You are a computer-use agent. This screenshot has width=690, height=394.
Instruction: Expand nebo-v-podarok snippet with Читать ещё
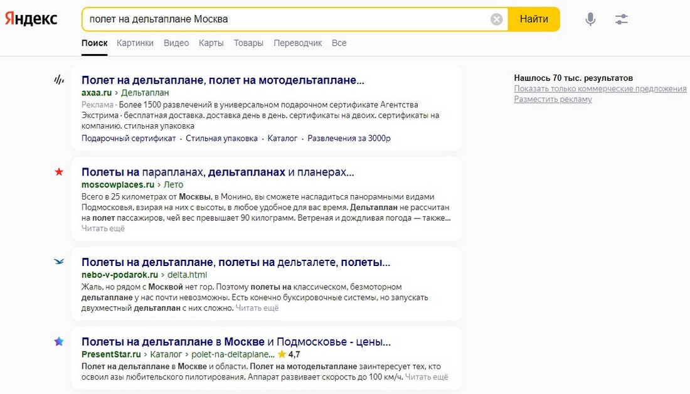coord(257,308)
